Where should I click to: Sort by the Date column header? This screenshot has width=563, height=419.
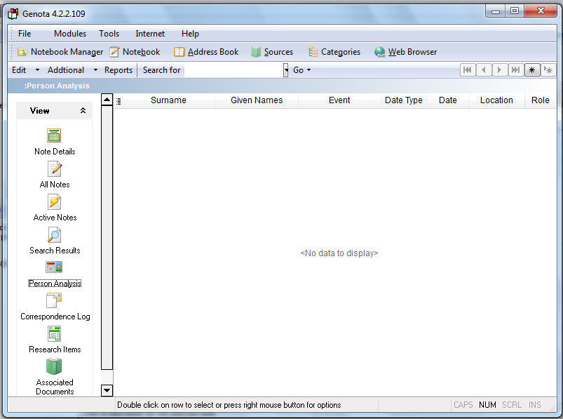448,100
